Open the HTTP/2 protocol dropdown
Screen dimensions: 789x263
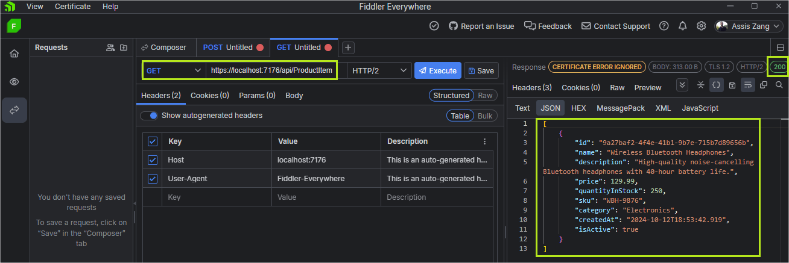tap(379, 70)
